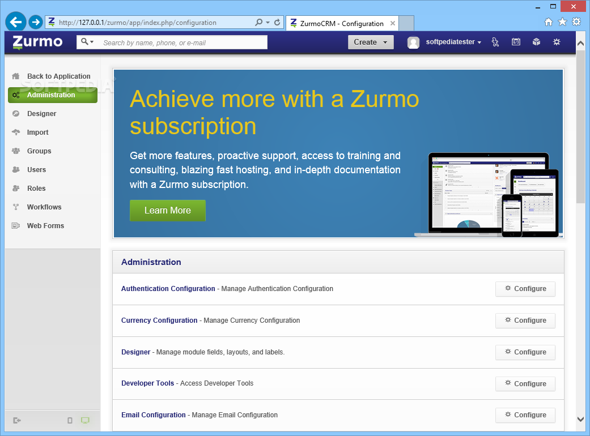
Task: Open browser Favorites star
Action: (x=562, y=22)
